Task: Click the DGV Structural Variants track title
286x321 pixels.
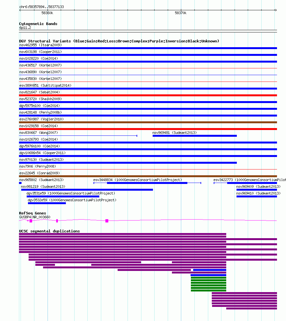Action: pyautogui.click(x=119, y=41)
